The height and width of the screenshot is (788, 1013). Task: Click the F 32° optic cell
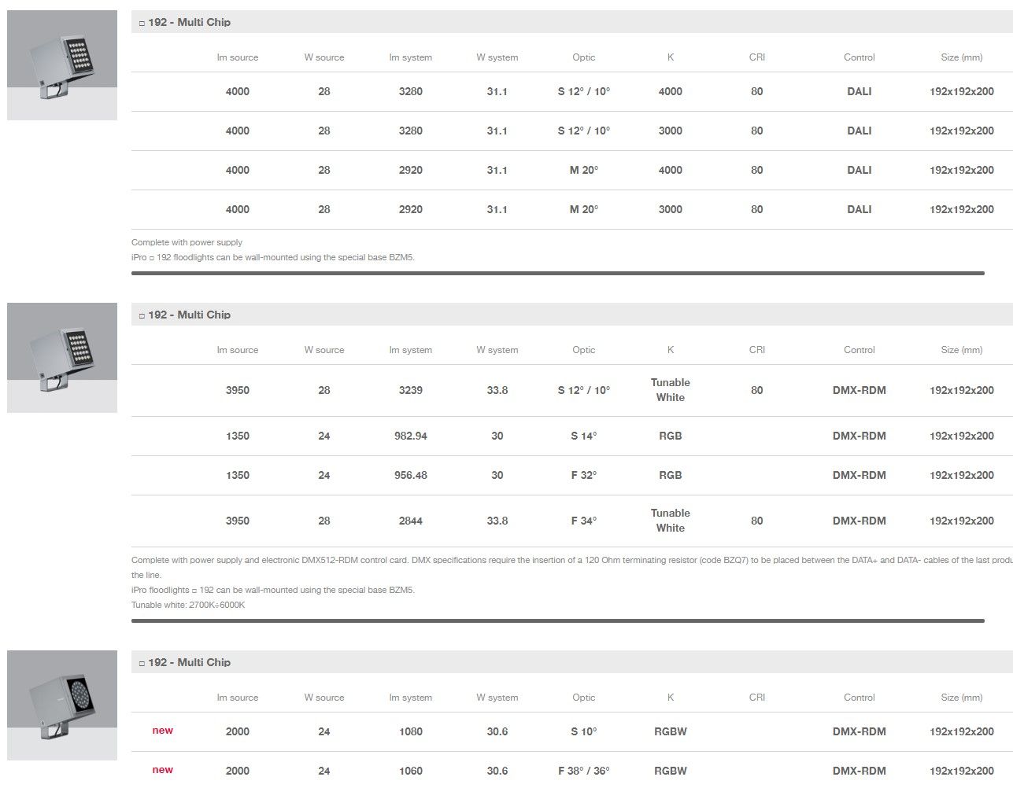tap(583, 475)
